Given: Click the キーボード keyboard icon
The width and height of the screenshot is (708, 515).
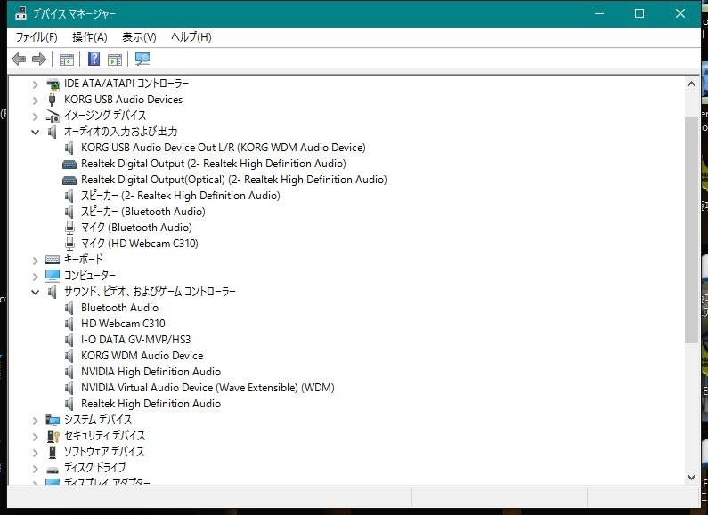Looking at the screenshot, I should click(53, 260).
